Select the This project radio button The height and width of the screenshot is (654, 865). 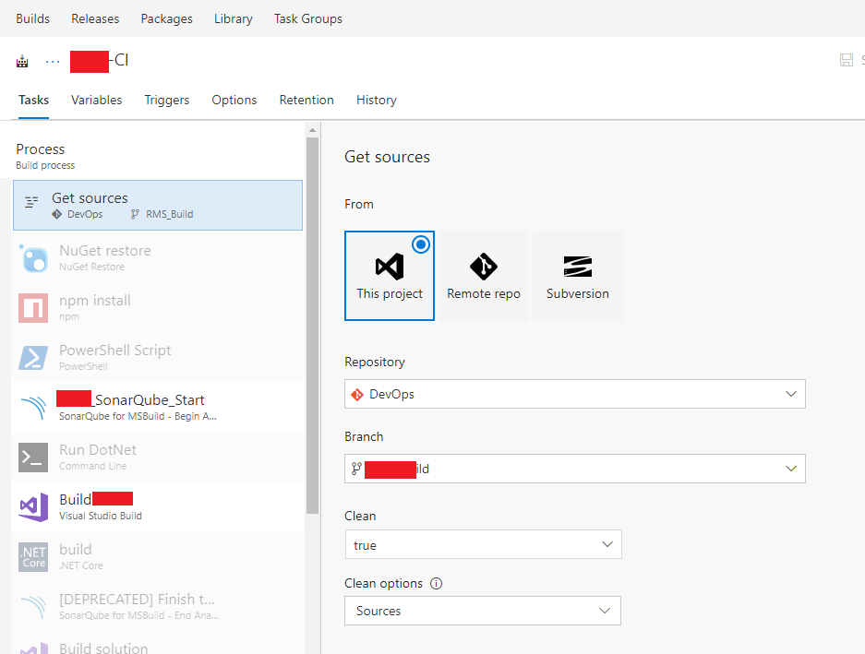point(421,244)
